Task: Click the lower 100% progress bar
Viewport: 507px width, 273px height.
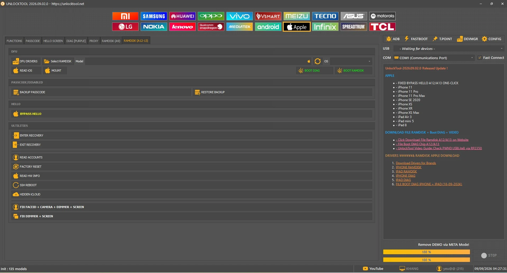Action: 426,260
